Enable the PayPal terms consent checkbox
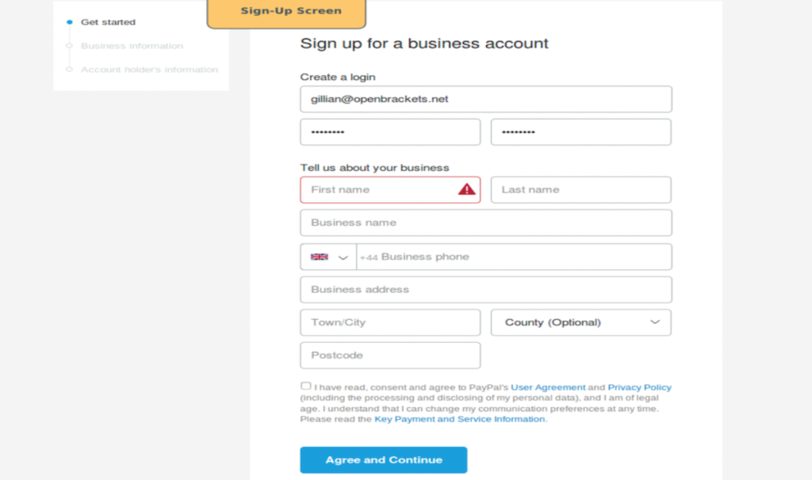This screenshot has width=812, height=480. coord(305,385)
